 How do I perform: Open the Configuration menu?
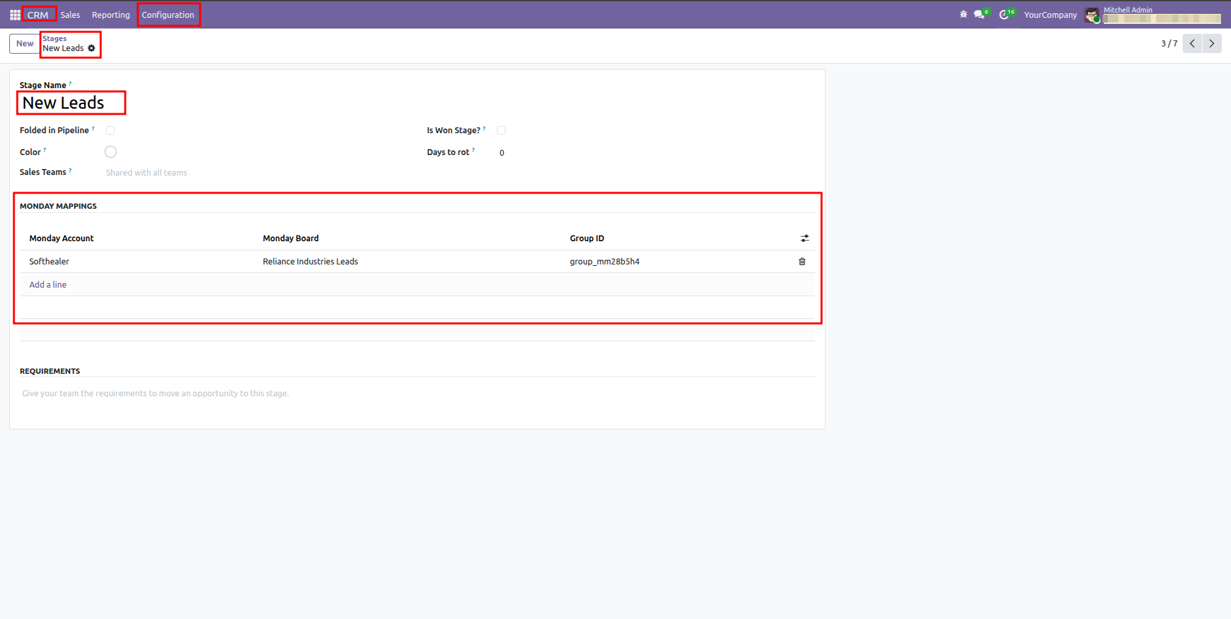[x=168, y=15]
